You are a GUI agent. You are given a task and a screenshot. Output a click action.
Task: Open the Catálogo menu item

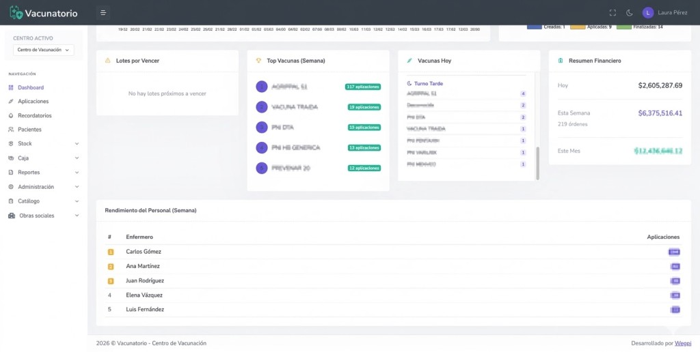[29, 201]
